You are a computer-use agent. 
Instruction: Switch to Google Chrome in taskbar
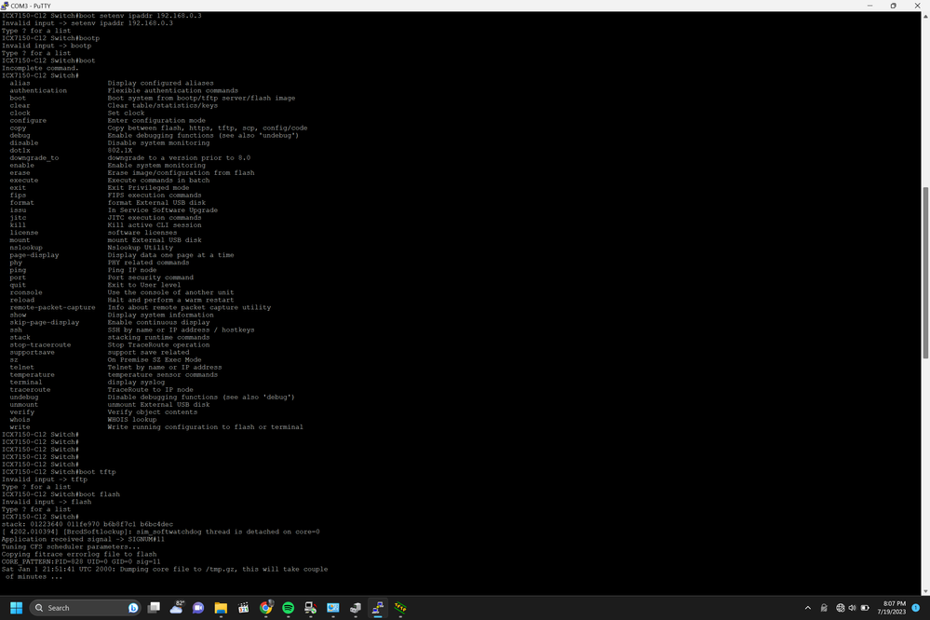266,608
